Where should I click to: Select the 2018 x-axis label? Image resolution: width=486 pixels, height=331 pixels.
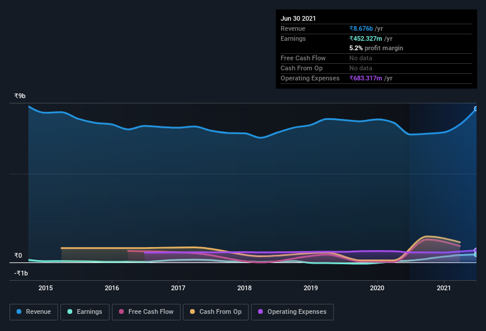[x=244, y=288]
